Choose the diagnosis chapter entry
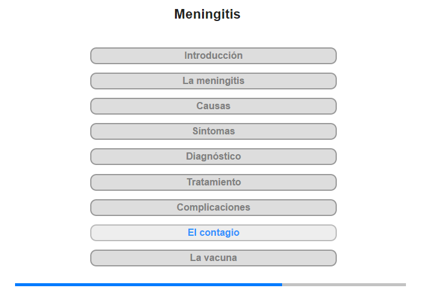Screen dimensions: 421x288 tap(213, 157)
